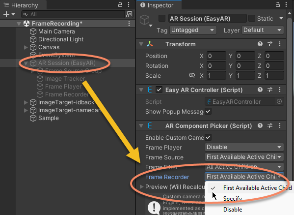Switch to the Inspector tab
Image resolution: width=294 pixels, height=215 pixels.
pyautogui.click(x=159, y=5)
